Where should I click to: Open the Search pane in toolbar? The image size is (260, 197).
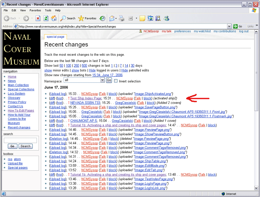click(x=68, y=18)
